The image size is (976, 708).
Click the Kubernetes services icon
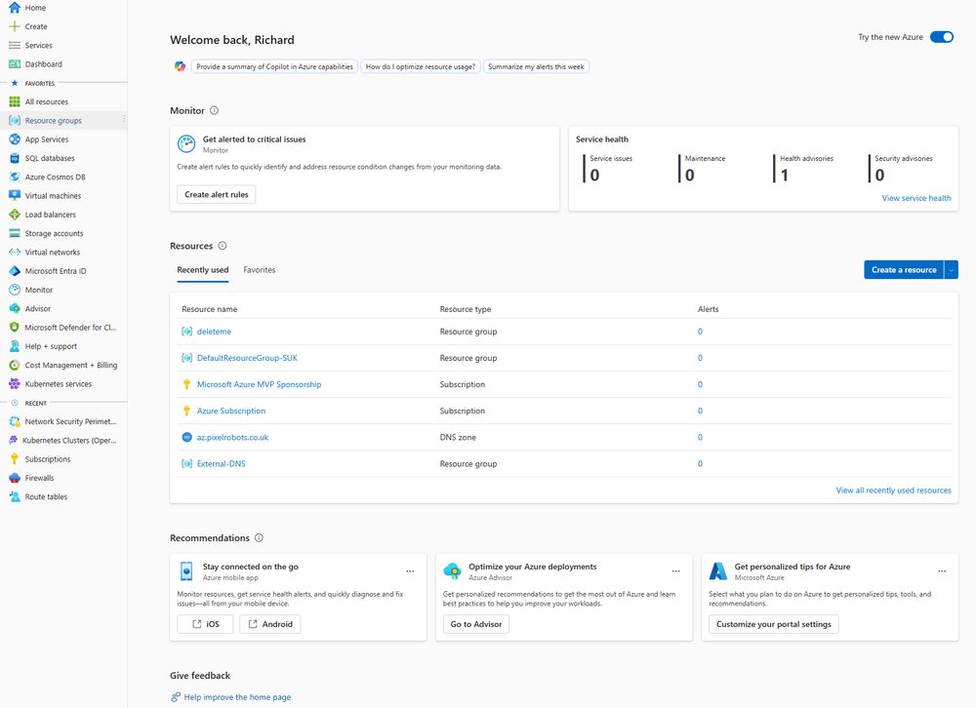(x=15, y=384)
